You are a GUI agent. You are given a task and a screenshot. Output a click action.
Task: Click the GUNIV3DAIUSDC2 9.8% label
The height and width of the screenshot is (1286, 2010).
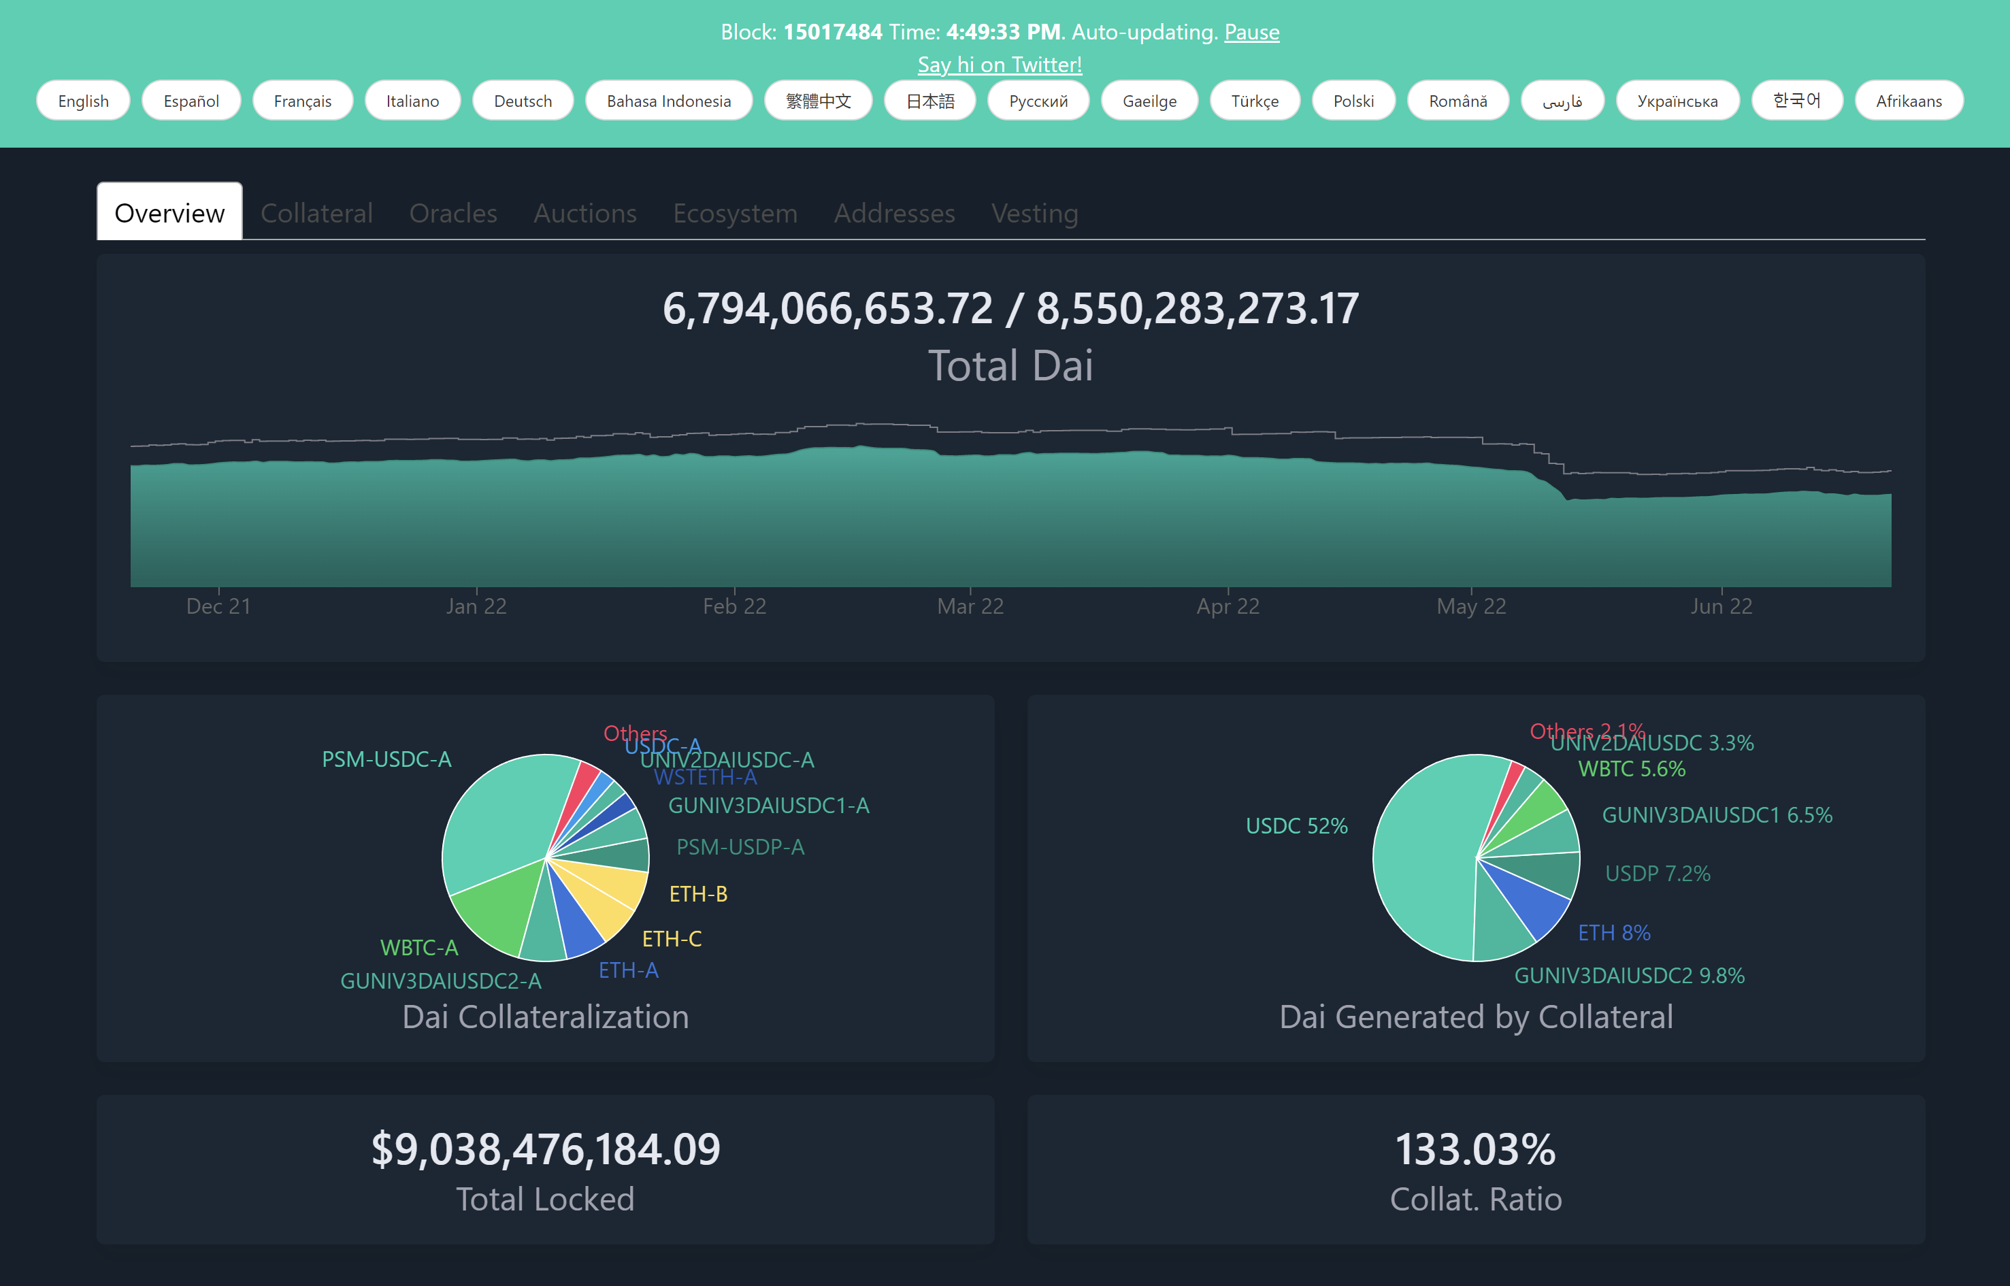(x=1629, y=975)
